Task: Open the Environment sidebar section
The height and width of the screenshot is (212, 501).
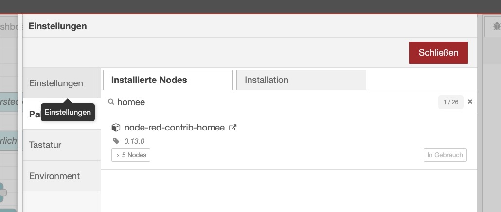Action: point(54,176)
